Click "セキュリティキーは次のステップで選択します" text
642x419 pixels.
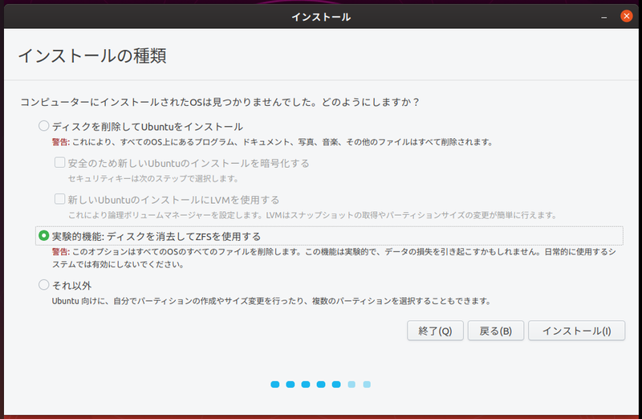(153, 178)
